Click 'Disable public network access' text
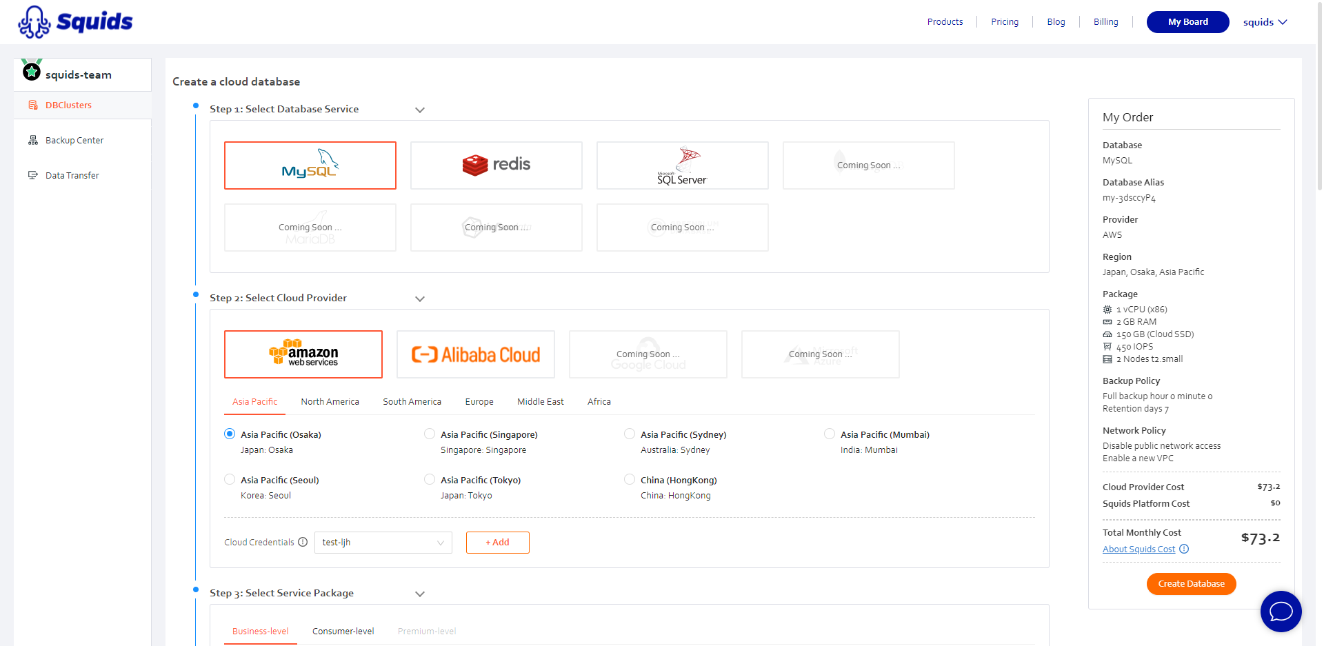Screen dimensions: 1324x646 coord(1162,446)
